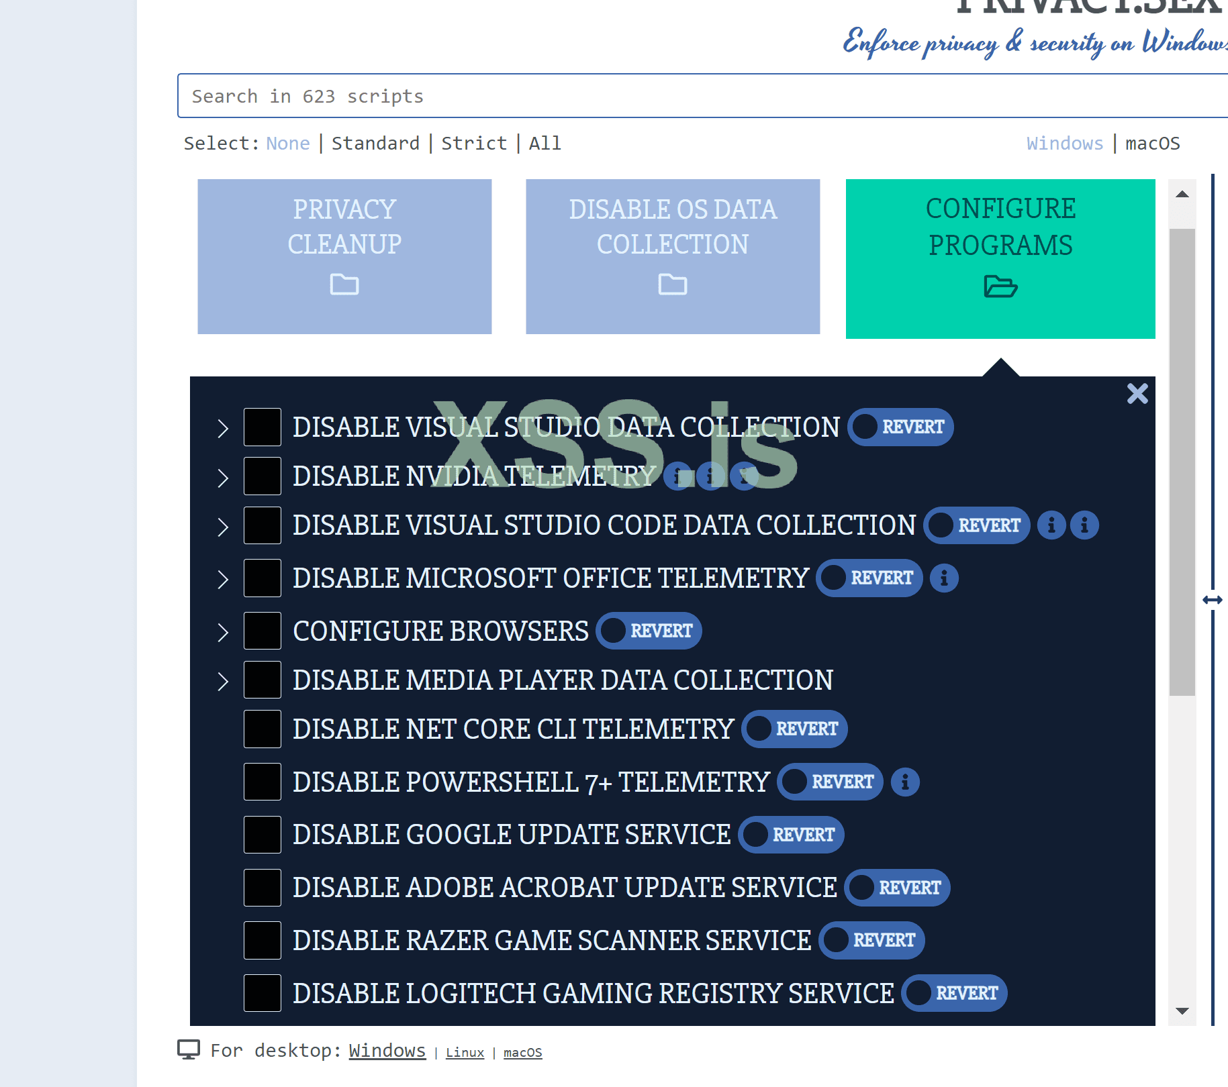Toggle Revert for Razer Game Scanner Service
Viewport: 1228px width, 1087px height.
[x=871, y=941]
